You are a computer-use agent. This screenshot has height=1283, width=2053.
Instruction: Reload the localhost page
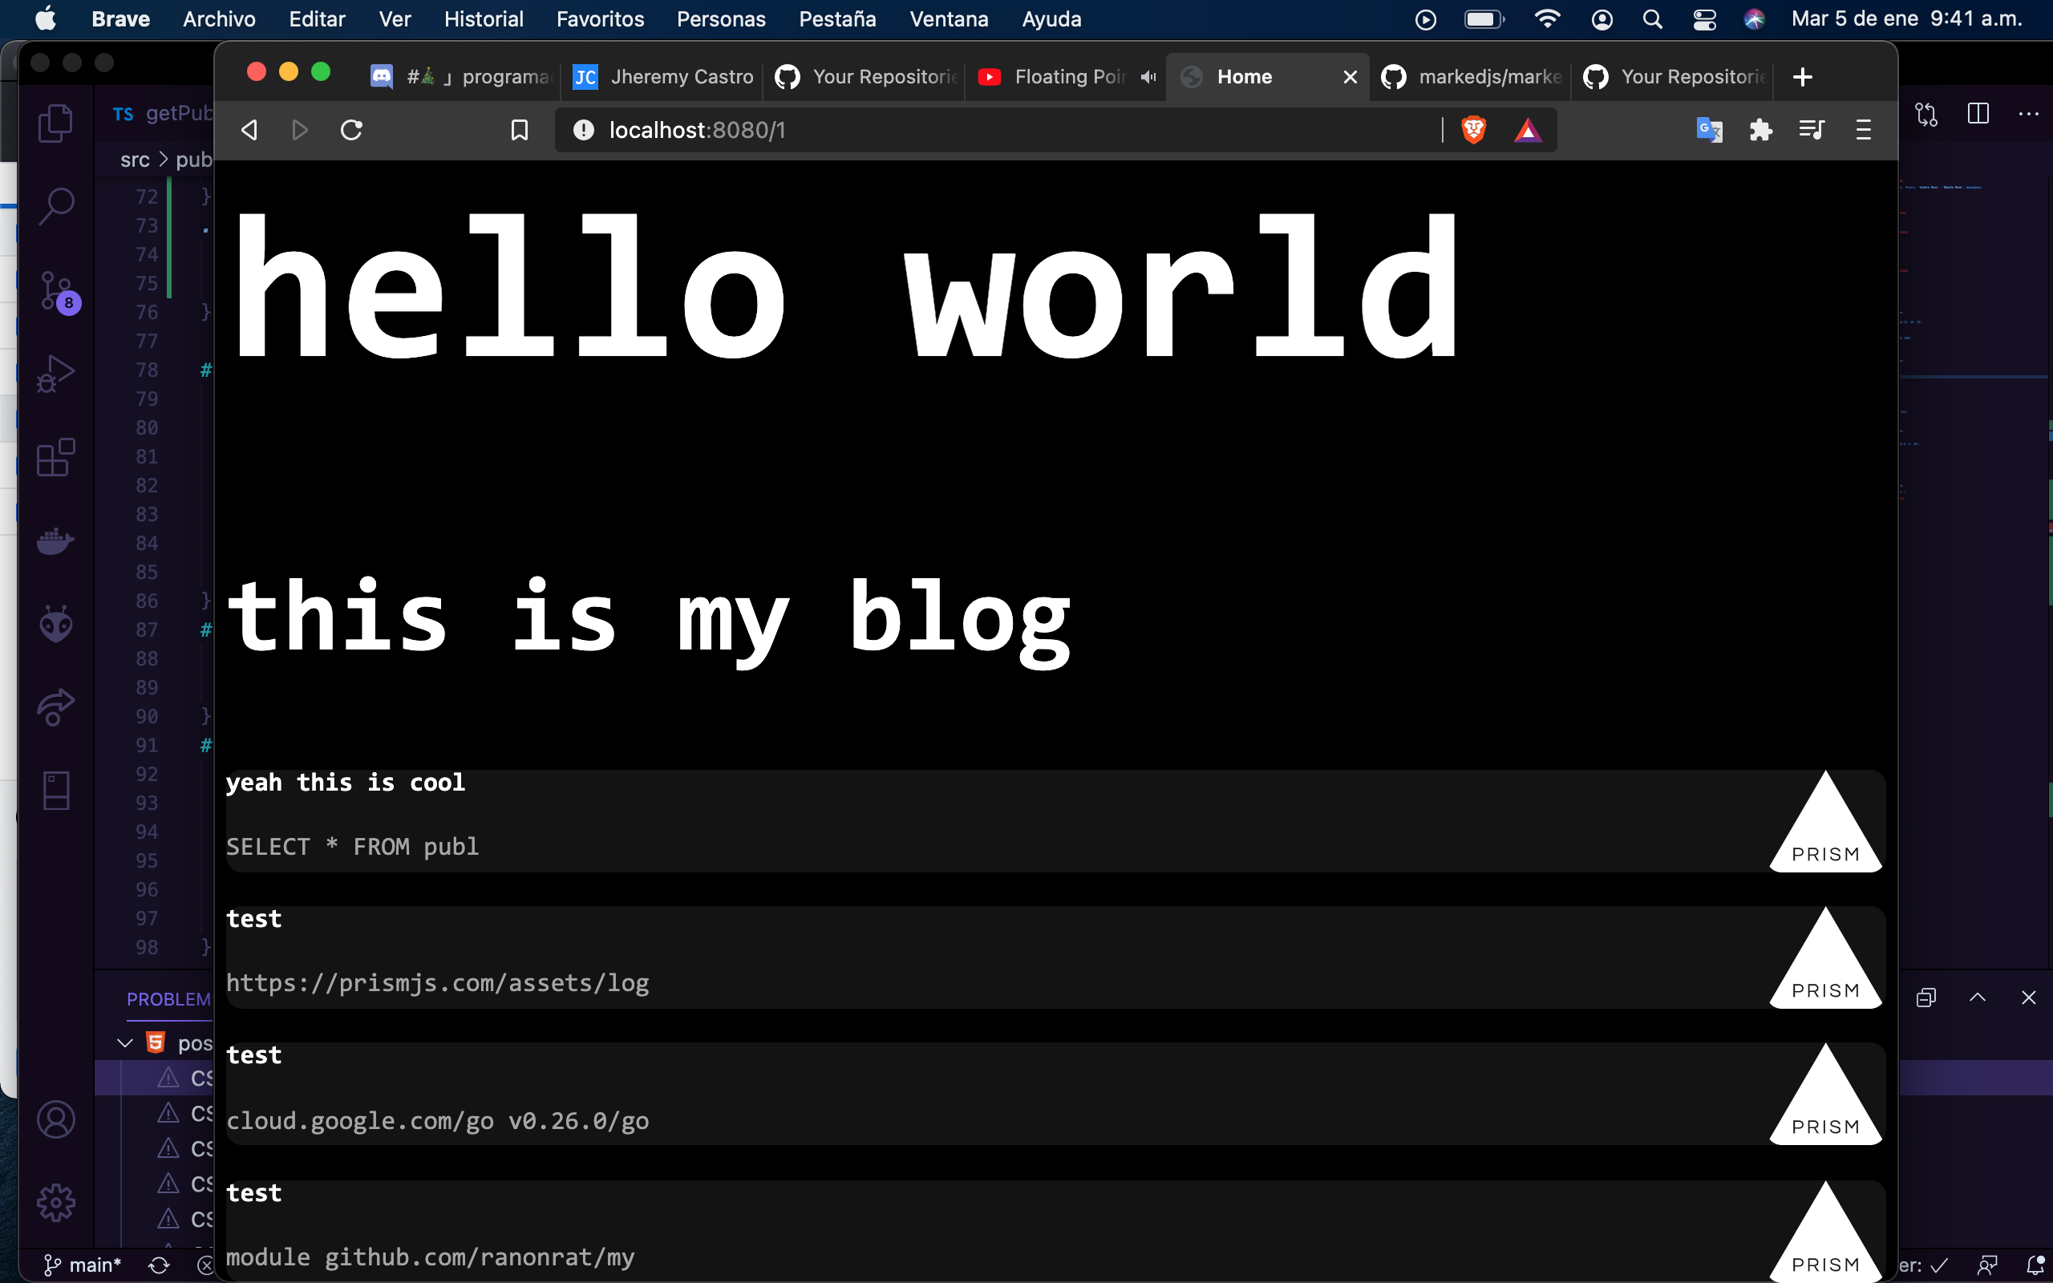point(351,130)
